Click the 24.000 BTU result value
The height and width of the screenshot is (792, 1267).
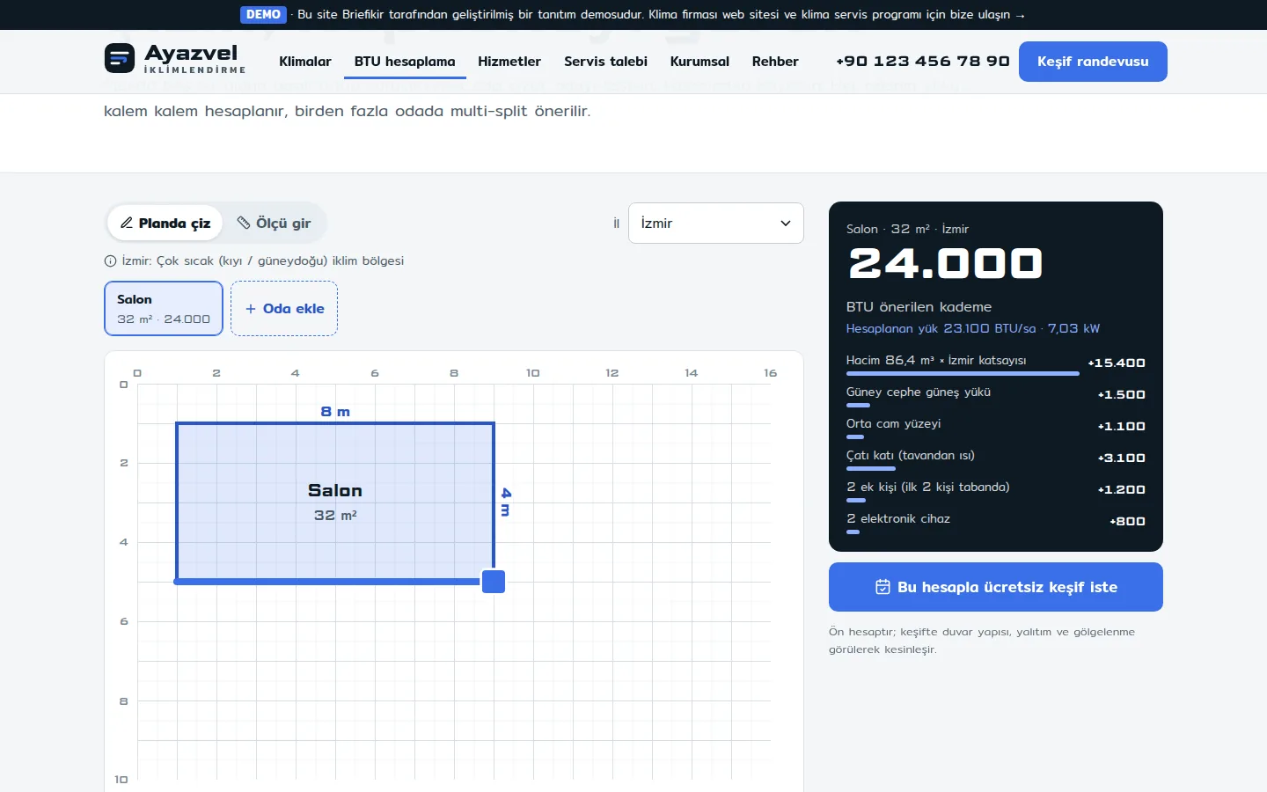tap(946, 263)
